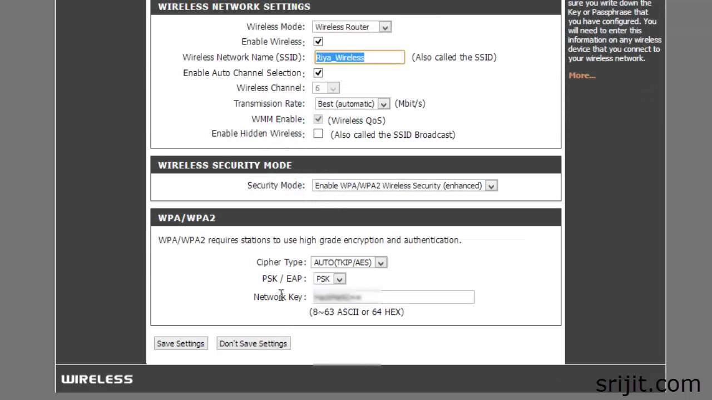712x400 pixels.
Task: Click the srijit.com watermark text
Action: pyautogui.click(x=647, y=384)
